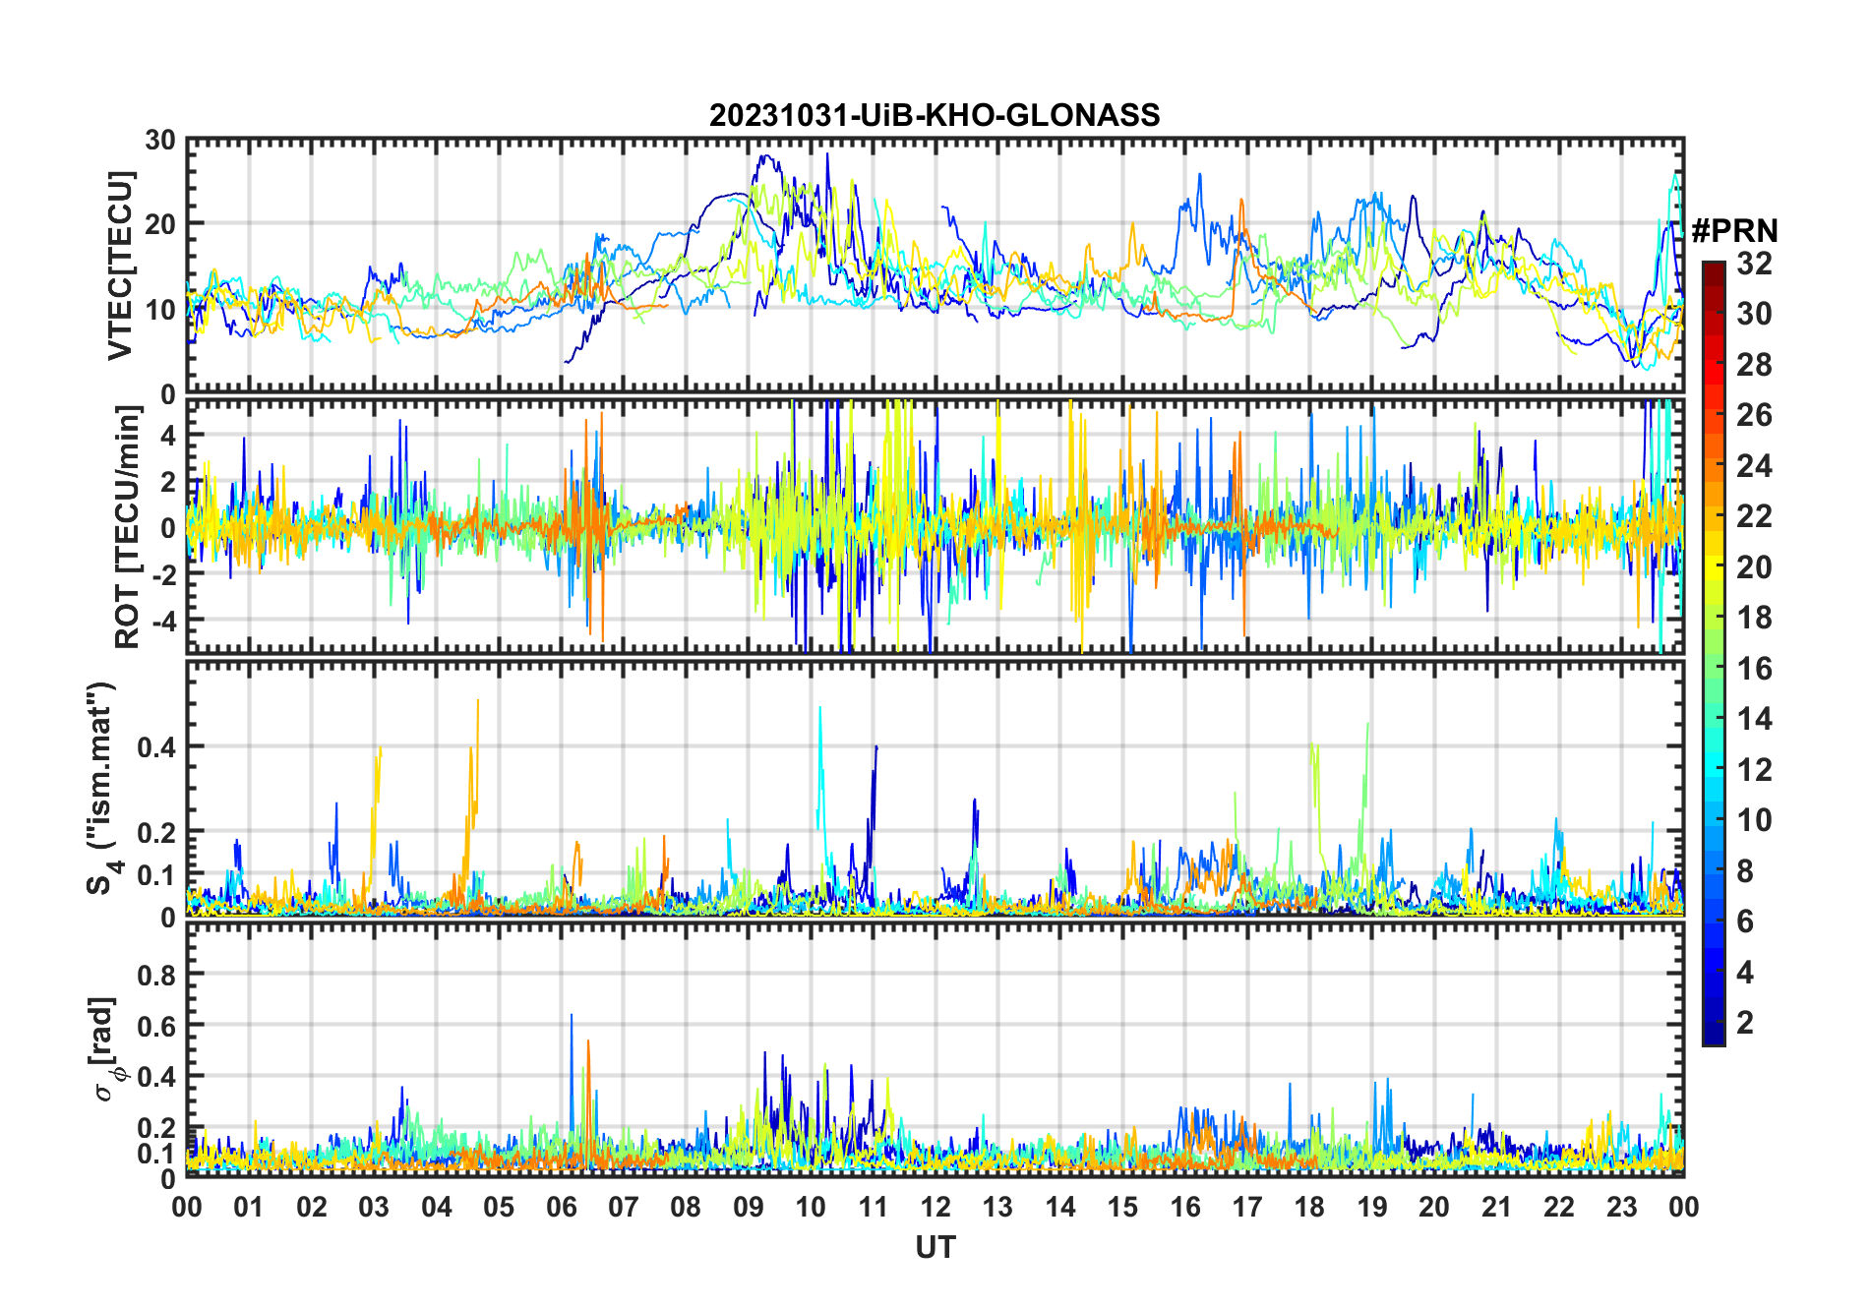Click sigma-phi axis tick label 0.6
The height and width of the screenshot is (1308, 1871).
pos(156,1026)
